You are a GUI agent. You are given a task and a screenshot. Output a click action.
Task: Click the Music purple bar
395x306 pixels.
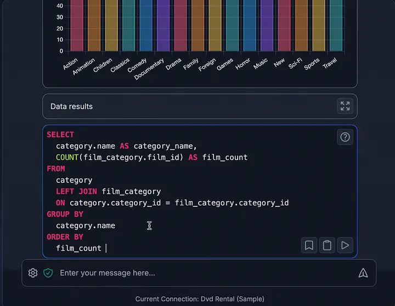pyautogui.click(x=267, y=25)
